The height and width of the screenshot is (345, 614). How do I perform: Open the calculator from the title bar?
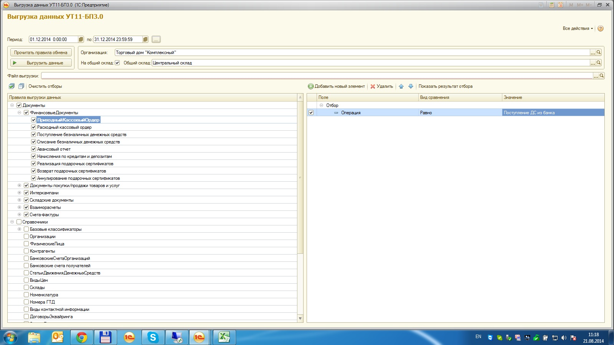tap(551, 5)
